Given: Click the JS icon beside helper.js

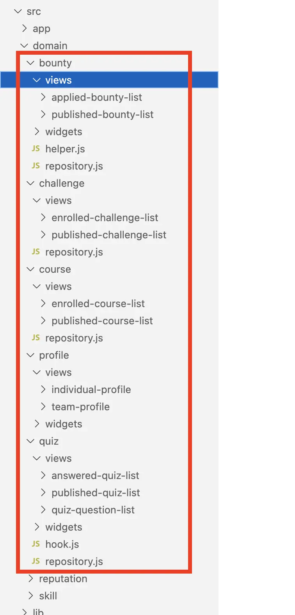Looking at the screenshot, I should tap(36, 148).
